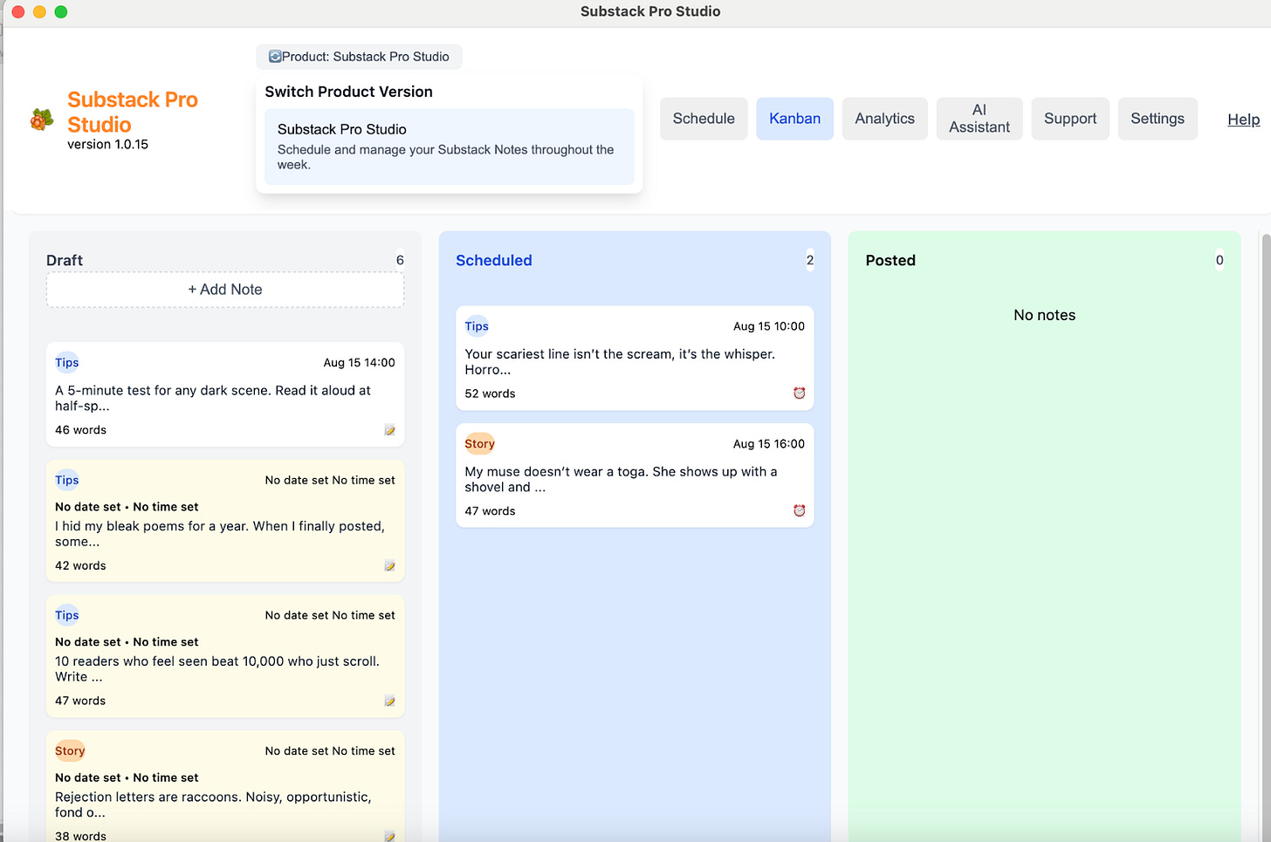
Task: Click the 'version 1.0.15' label
Action: (x=107, y=144)
